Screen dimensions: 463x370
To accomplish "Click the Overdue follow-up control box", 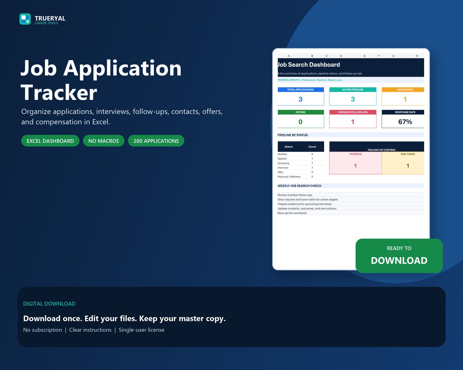I will 356,163.
